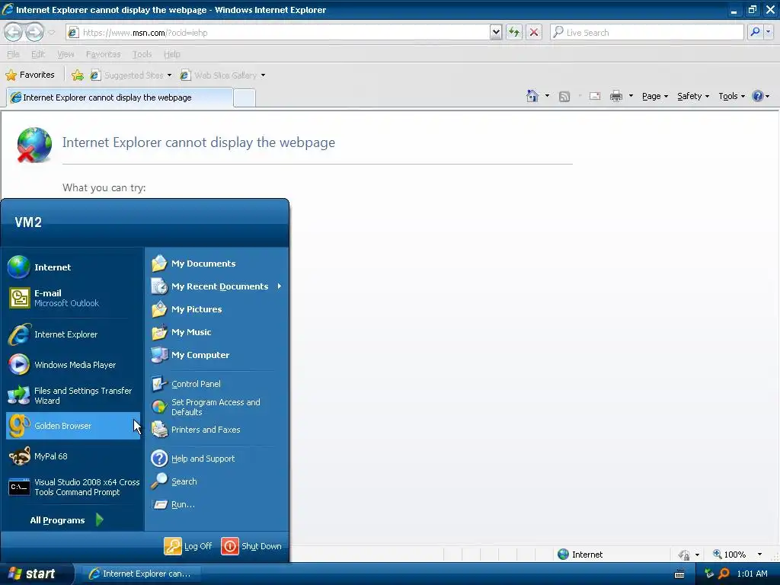The width and height of the screenshot is (780, 585).
Task: Click the Live Search magnifier button
Action: (755, 32)
